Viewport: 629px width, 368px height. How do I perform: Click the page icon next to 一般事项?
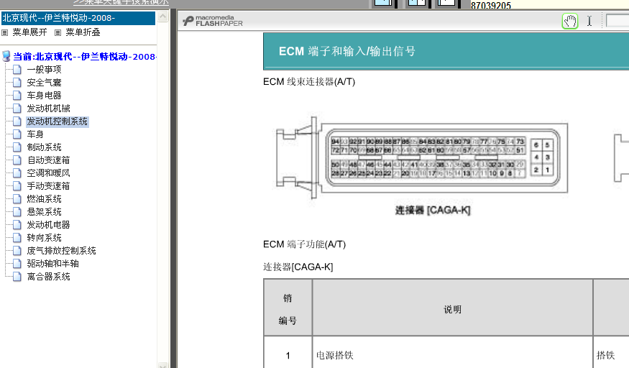(17, 70)
